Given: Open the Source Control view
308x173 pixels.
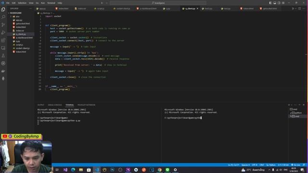Looking at the screenshot, I should pyautogui.click(x=3, y=25).
